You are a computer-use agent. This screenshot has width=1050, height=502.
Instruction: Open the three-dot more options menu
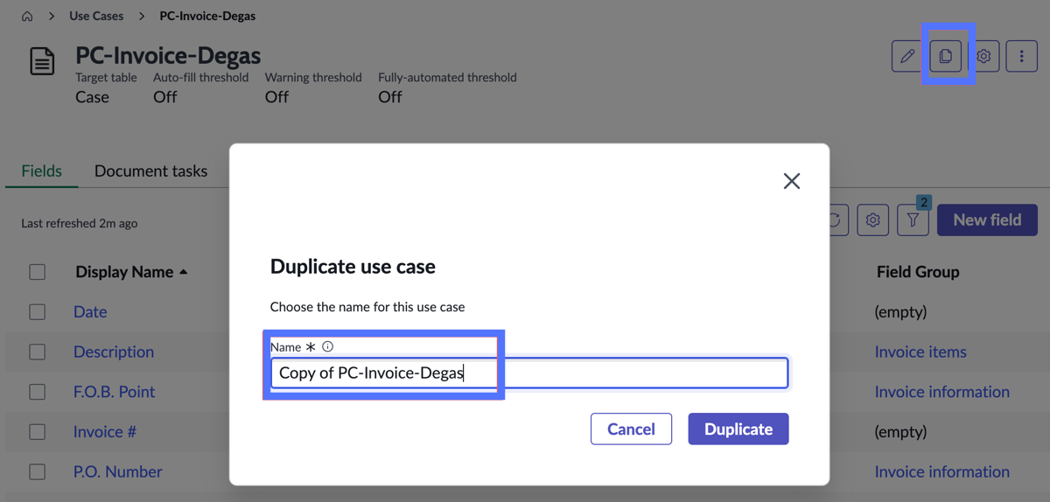1021,56
